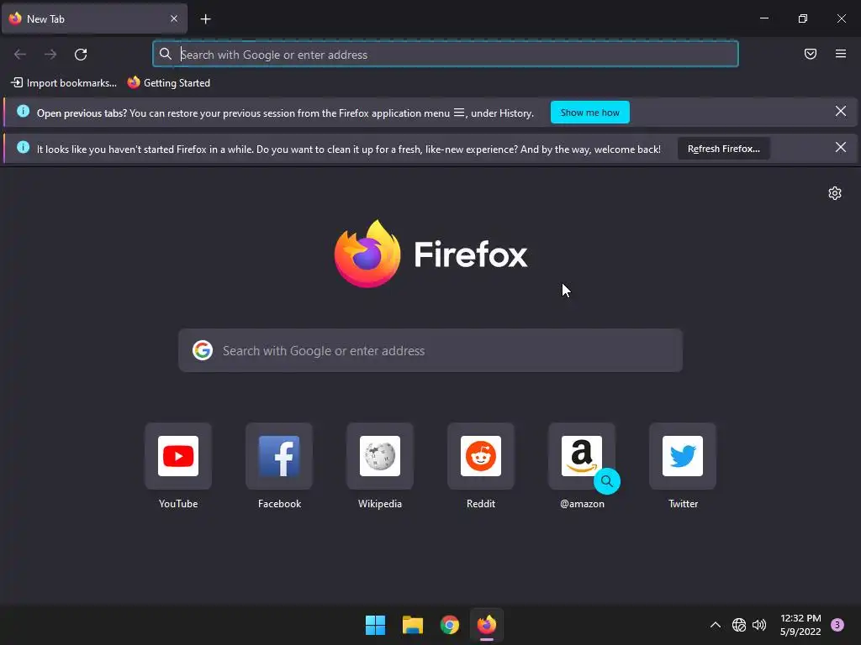Launch Google Chrome from taskbar

click(x=450, y=625)
